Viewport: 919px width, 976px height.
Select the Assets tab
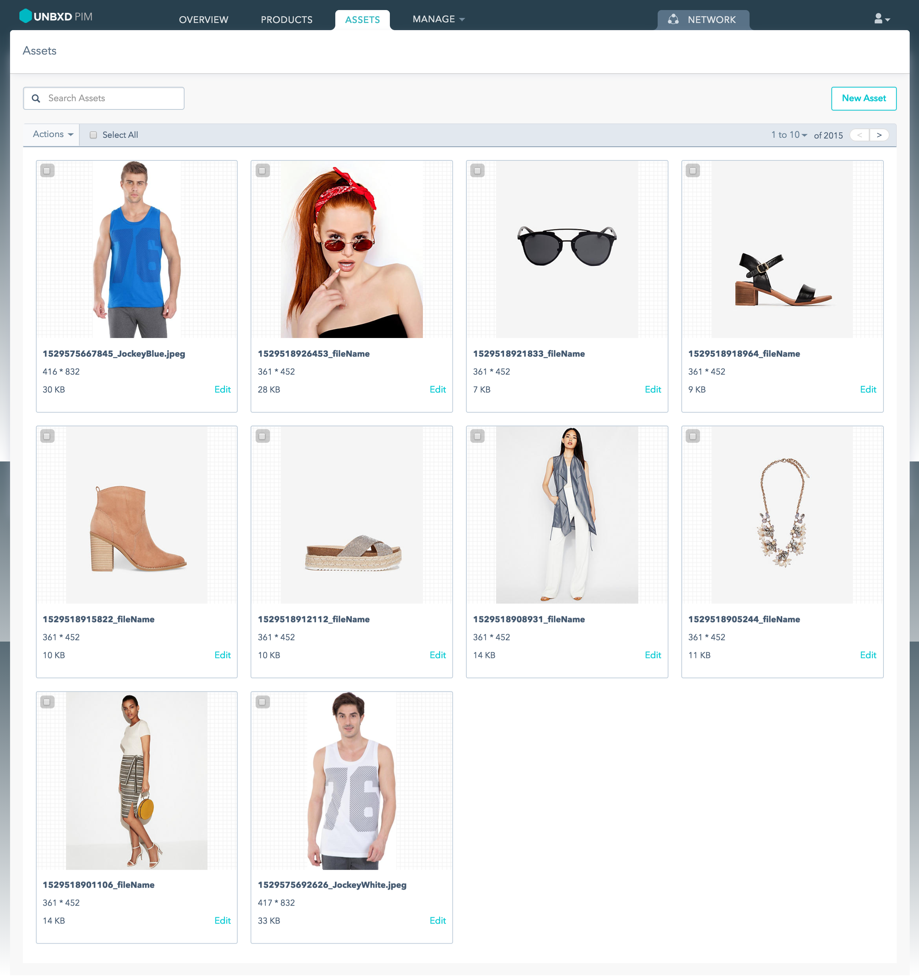coord(363,20)
